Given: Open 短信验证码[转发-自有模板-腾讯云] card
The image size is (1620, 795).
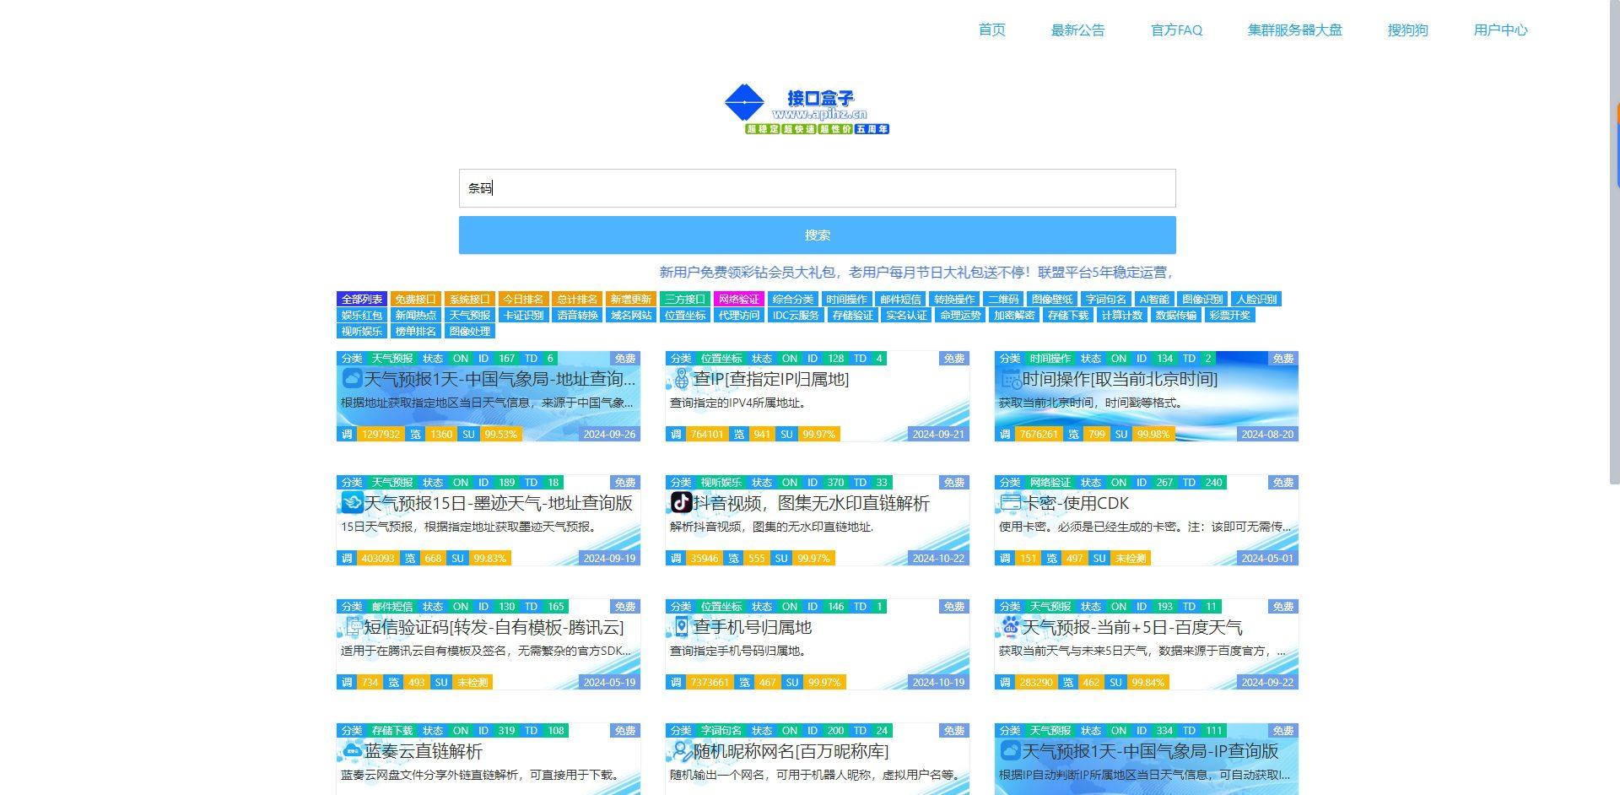Looking at the screenshot, I should tap(494, 627).
